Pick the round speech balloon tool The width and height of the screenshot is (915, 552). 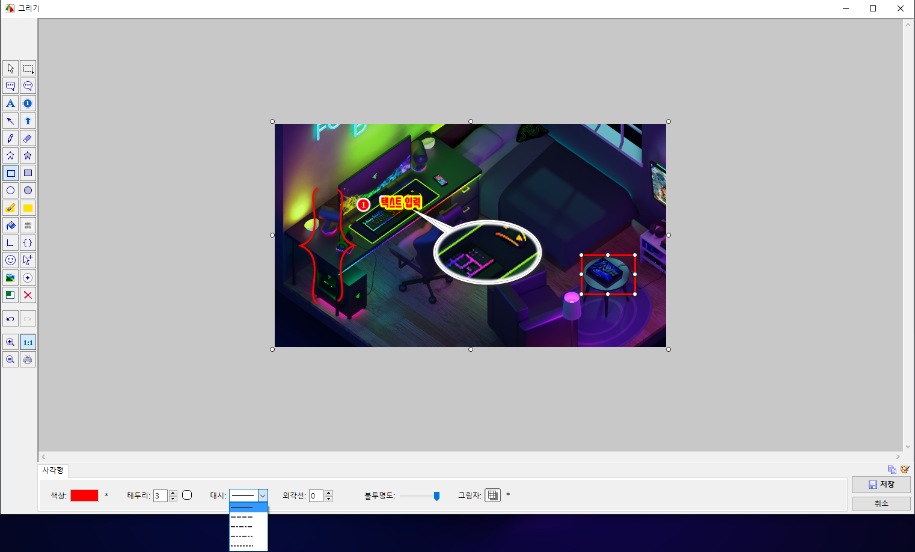(28, 86)
